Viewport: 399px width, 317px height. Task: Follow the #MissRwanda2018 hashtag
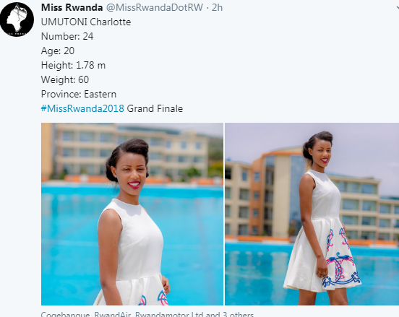(x=82, y=108)
